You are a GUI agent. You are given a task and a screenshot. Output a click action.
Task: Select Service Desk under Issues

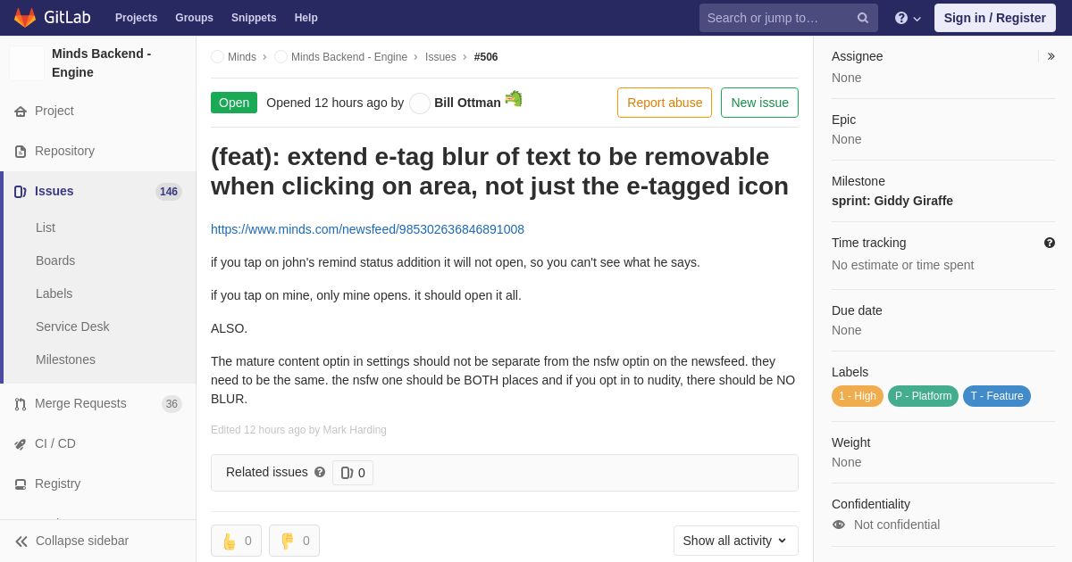tap(72, 326)
